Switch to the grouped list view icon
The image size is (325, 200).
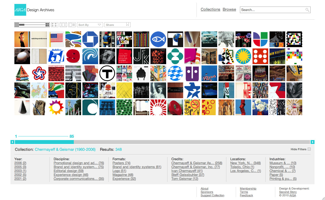point(54,25)
